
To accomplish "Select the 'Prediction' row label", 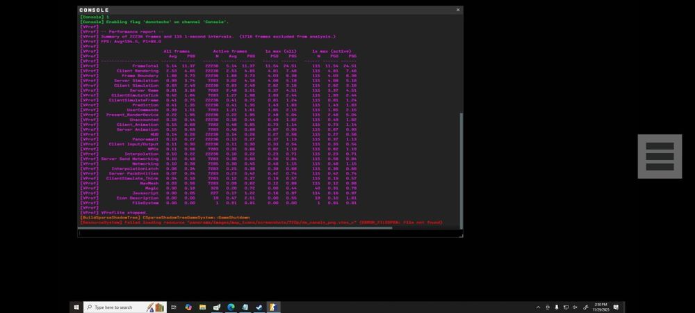I will pos(145,104).
